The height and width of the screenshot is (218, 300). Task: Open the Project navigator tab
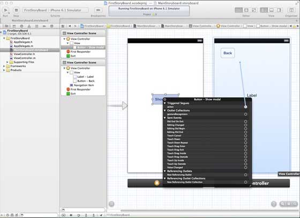point(6,26)
